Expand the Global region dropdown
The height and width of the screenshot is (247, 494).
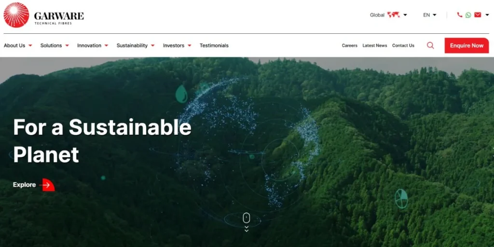405,15
